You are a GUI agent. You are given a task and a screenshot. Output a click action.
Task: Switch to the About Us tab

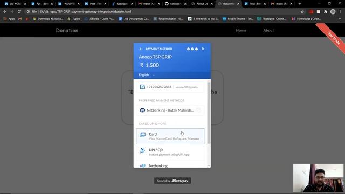(x=202, y=4)
